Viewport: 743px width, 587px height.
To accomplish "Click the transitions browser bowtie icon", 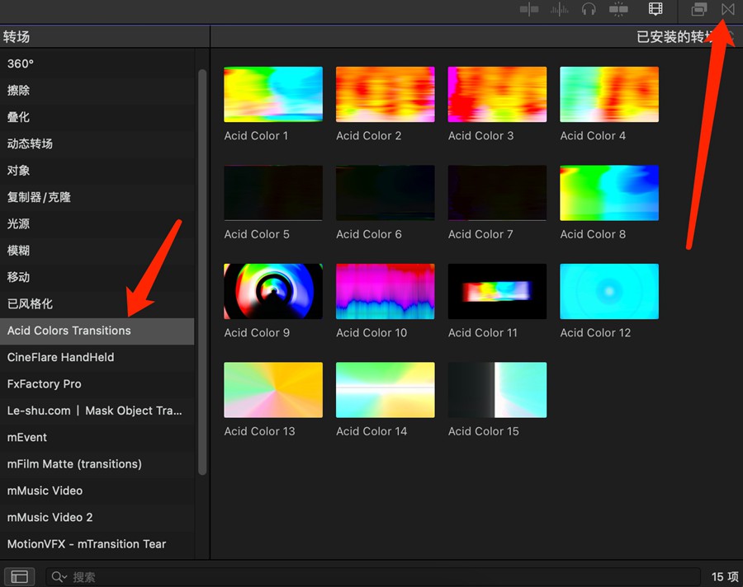I will [727, 9].
